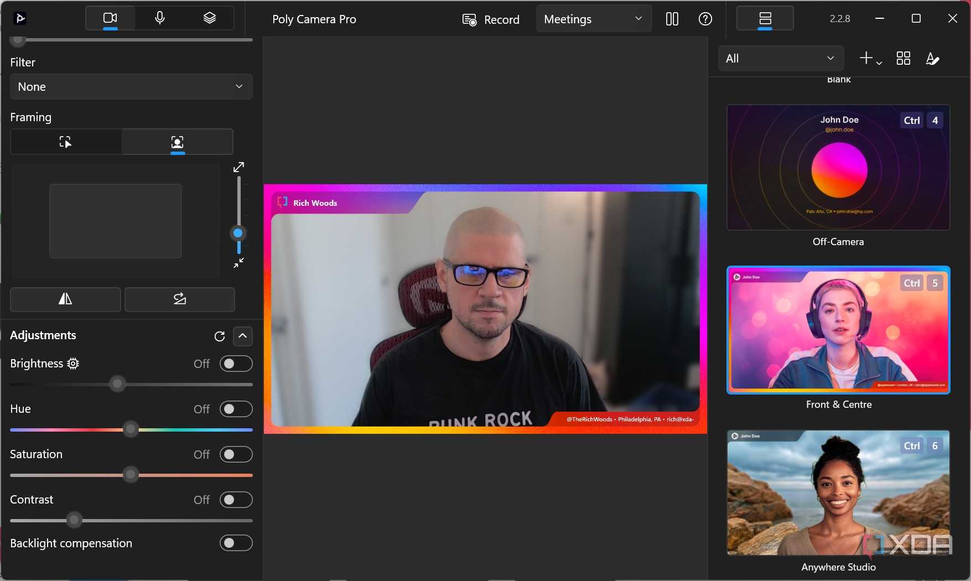Toggle Backlight compensation switch
This screenshot has width=971, height=581.
tap(236, 543)
